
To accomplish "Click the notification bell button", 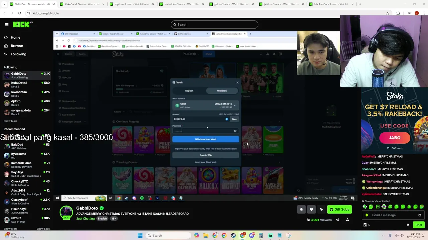I will 301,209.
